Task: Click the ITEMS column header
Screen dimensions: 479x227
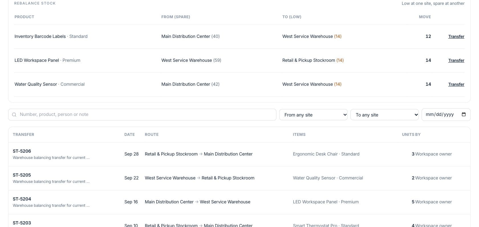Action: [x=299, y=134]
